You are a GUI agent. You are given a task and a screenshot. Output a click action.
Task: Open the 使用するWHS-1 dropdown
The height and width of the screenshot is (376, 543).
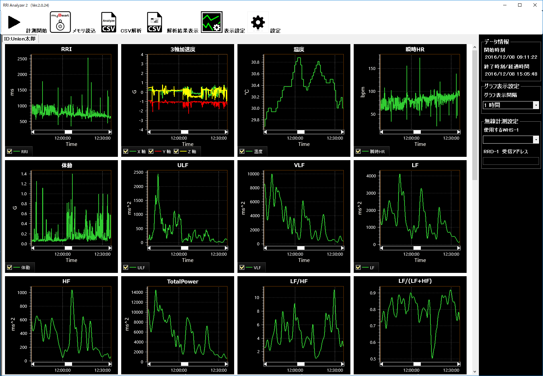coord(536,140)
